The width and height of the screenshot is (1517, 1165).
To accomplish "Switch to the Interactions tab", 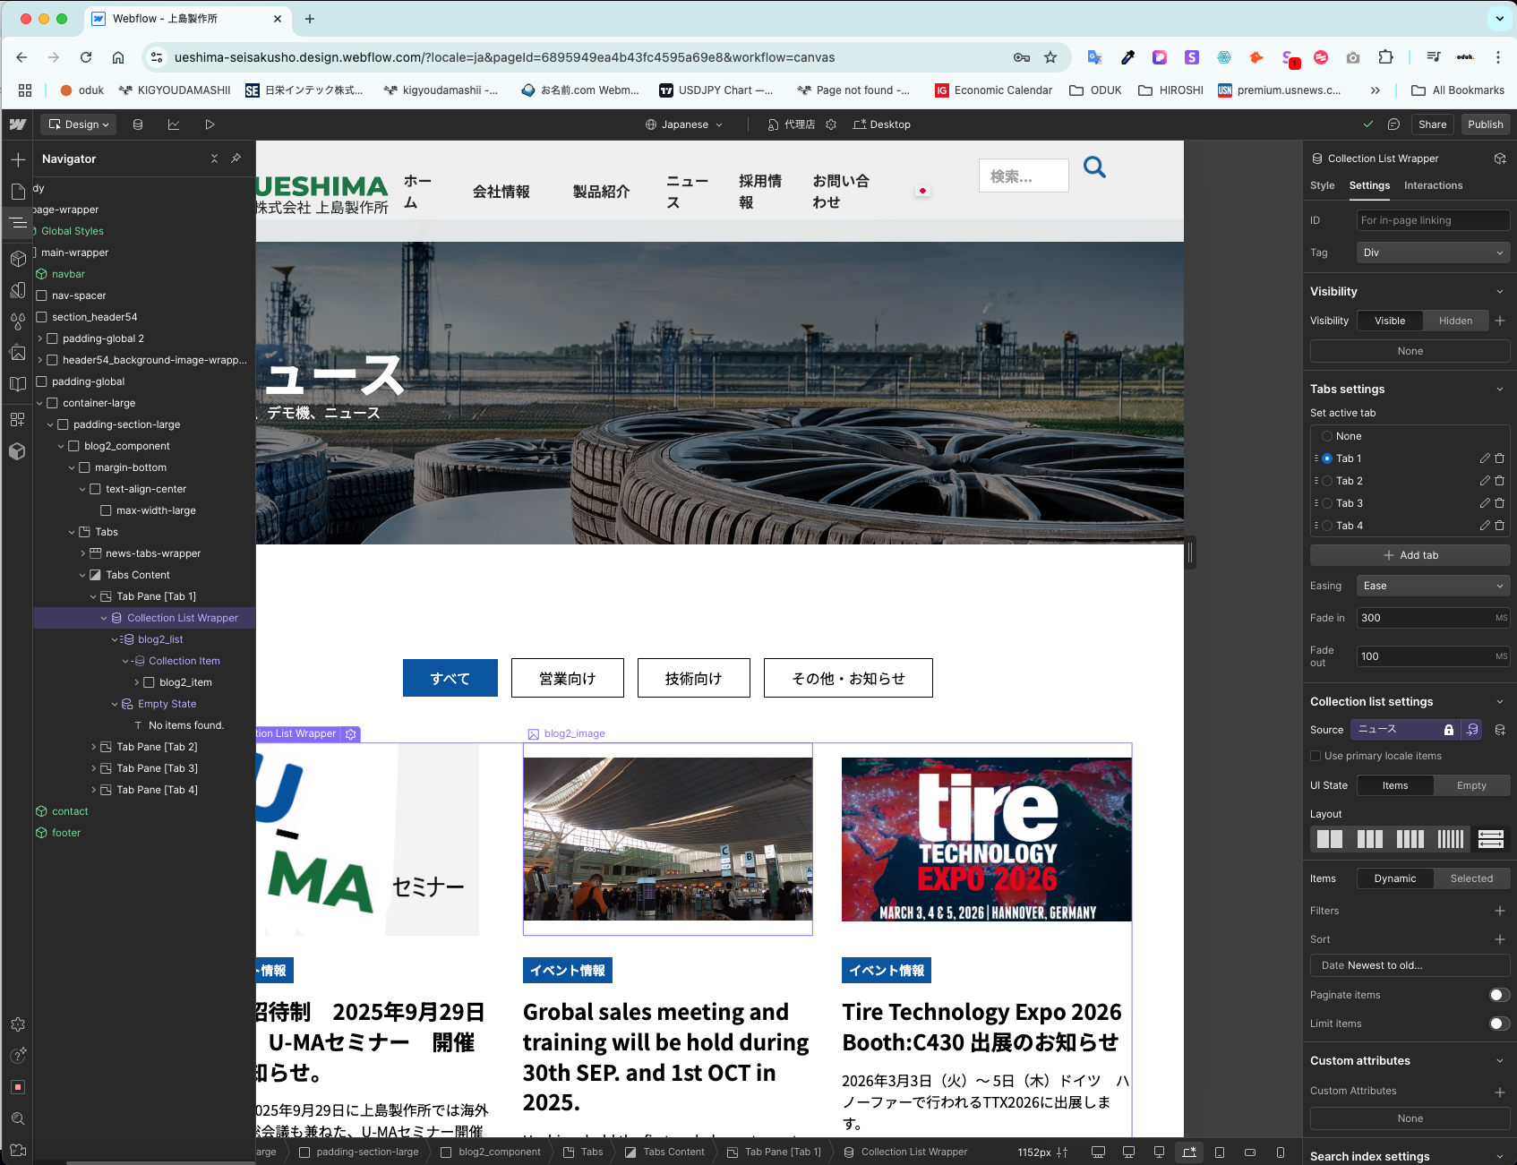I will [x=1433, y=185].
